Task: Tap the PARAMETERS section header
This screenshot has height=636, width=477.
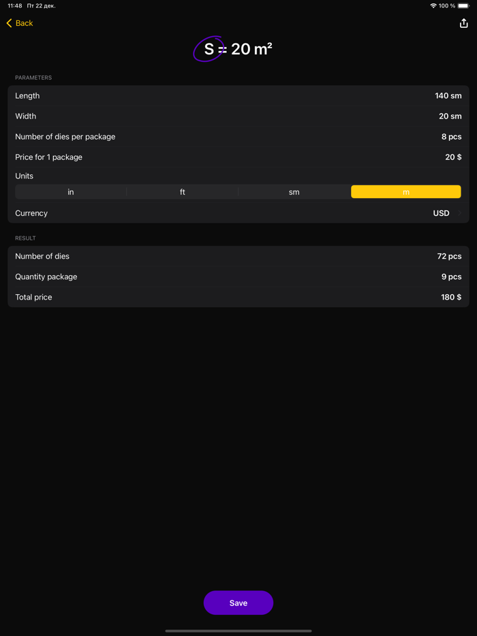Action: pos(33,77)
